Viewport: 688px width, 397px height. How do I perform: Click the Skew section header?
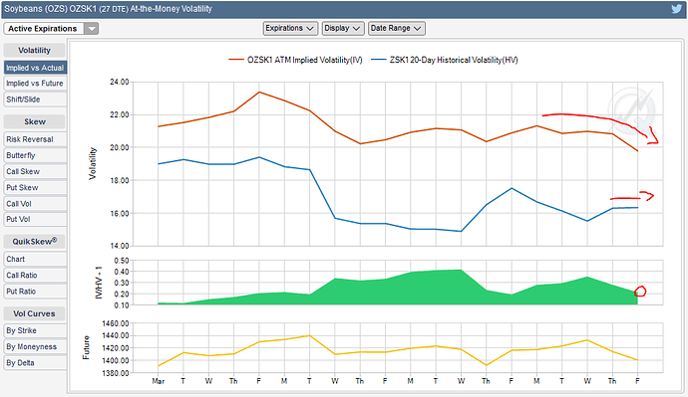click(34, 121)
